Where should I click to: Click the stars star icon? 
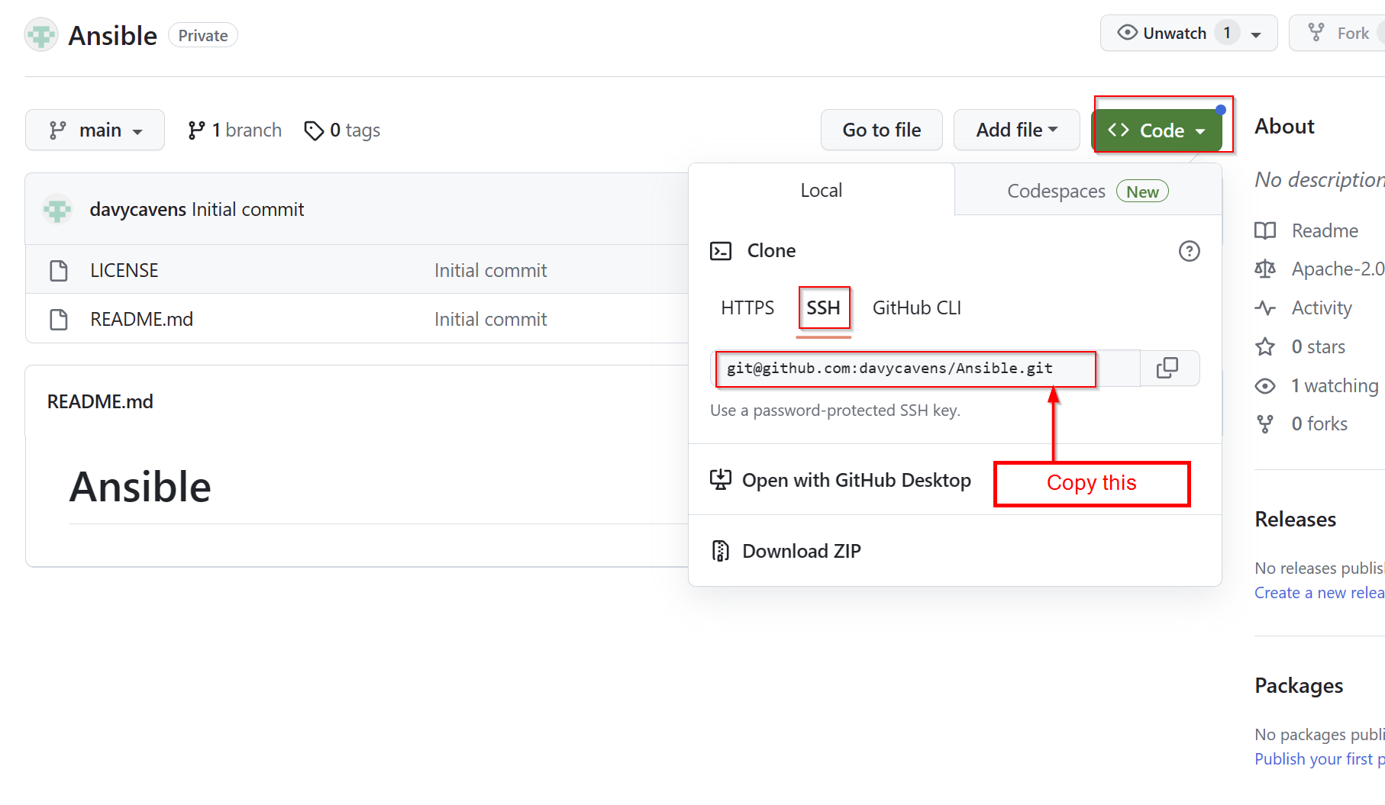coord(1265,346)
